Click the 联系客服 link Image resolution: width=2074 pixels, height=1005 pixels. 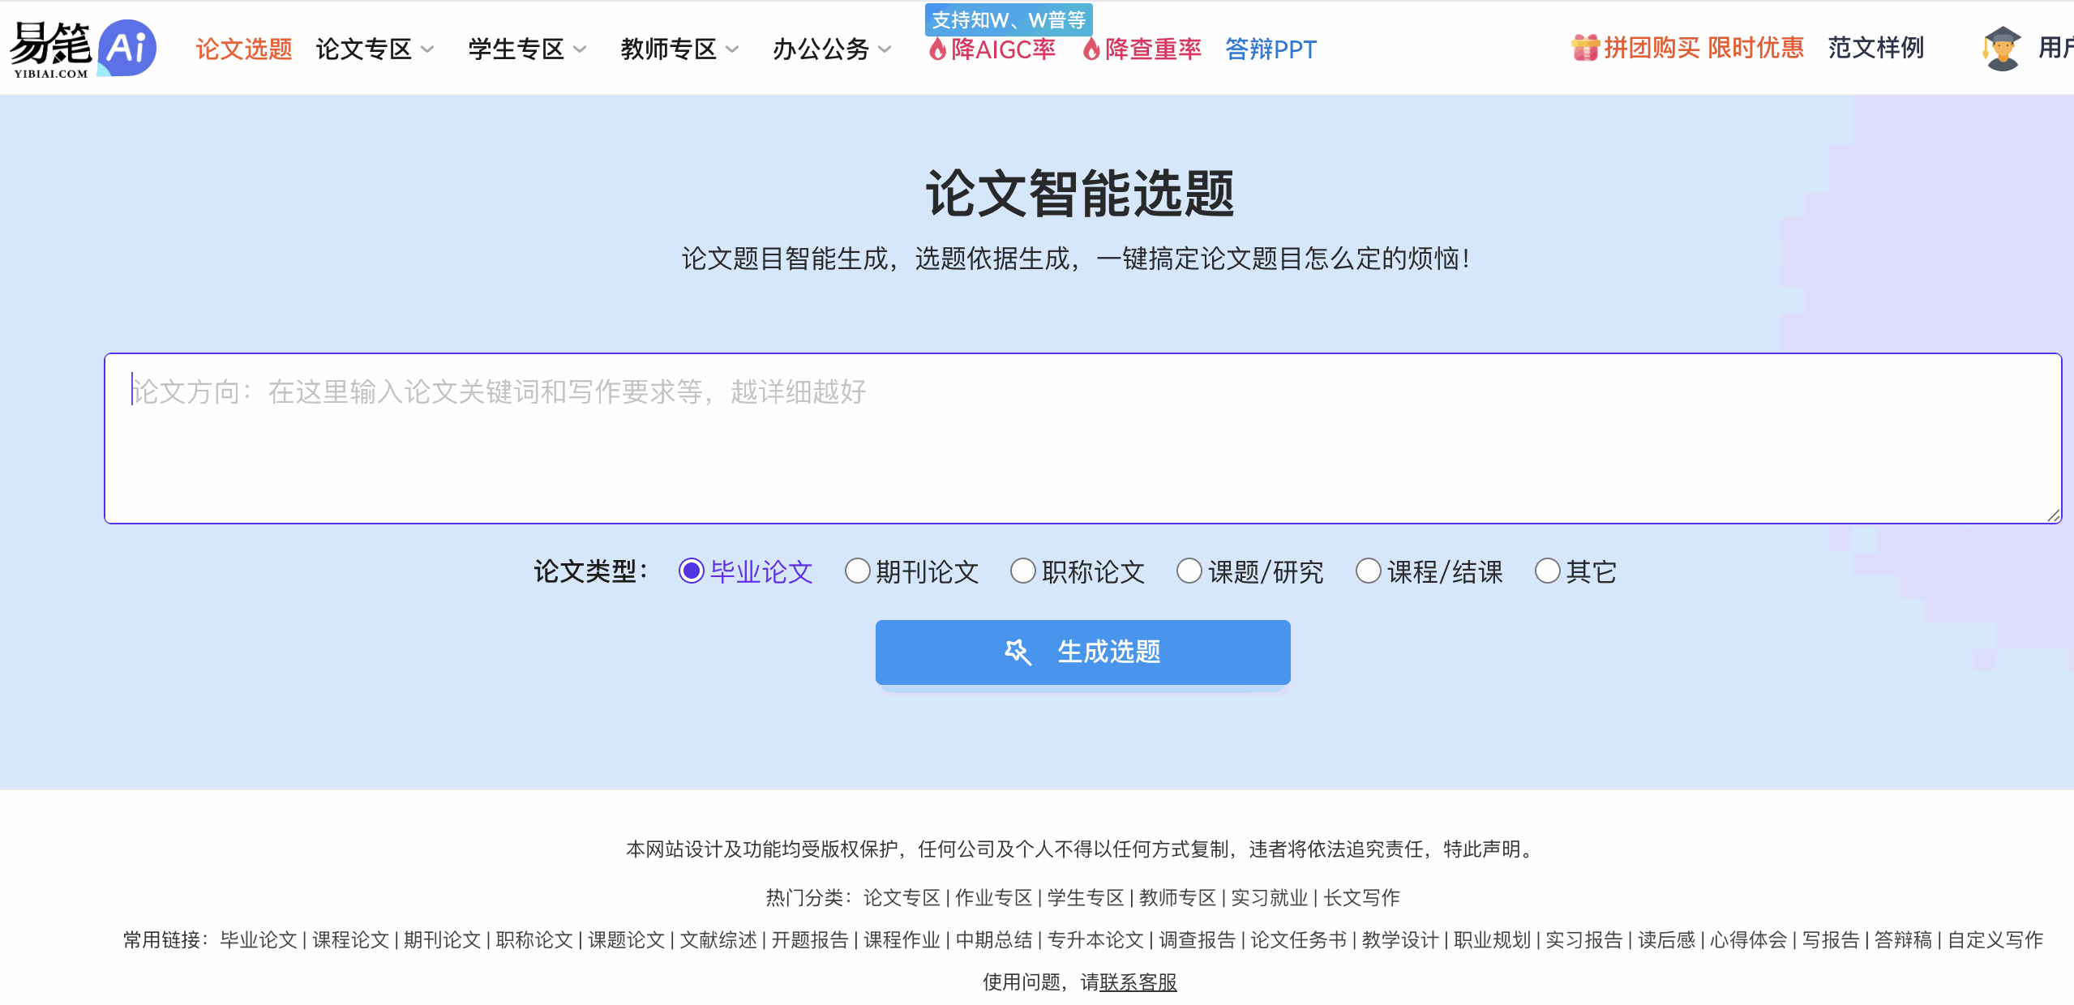tap(1138, 982)
